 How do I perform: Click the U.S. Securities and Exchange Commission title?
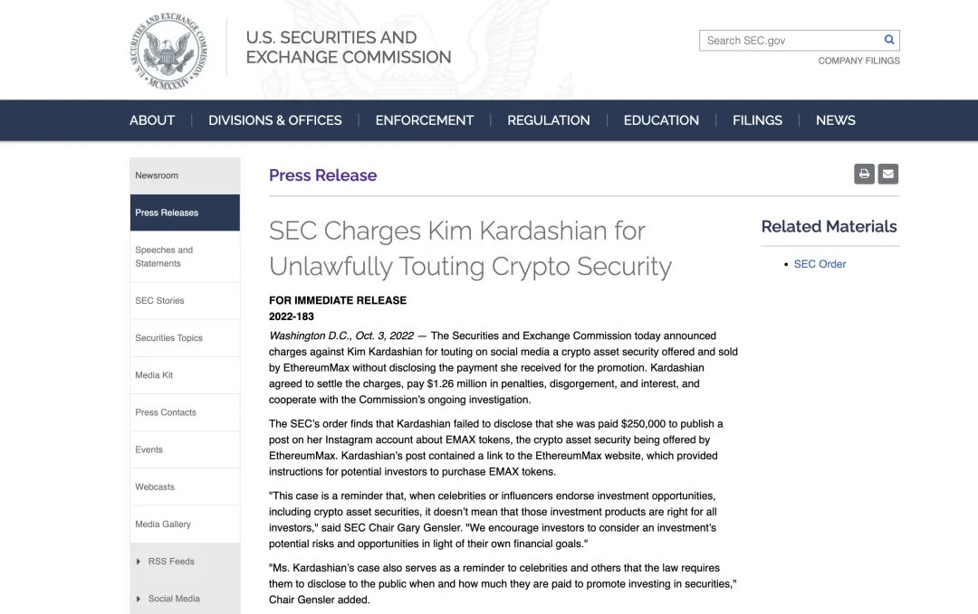pyautogui.click(x=348, y=47)
